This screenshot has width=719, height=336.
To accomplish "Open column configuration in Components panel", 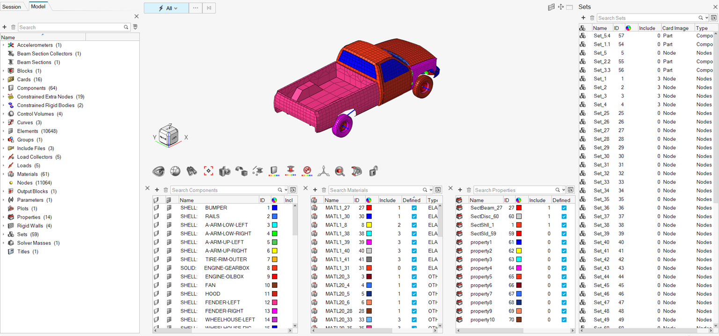I will pos(293,190).
